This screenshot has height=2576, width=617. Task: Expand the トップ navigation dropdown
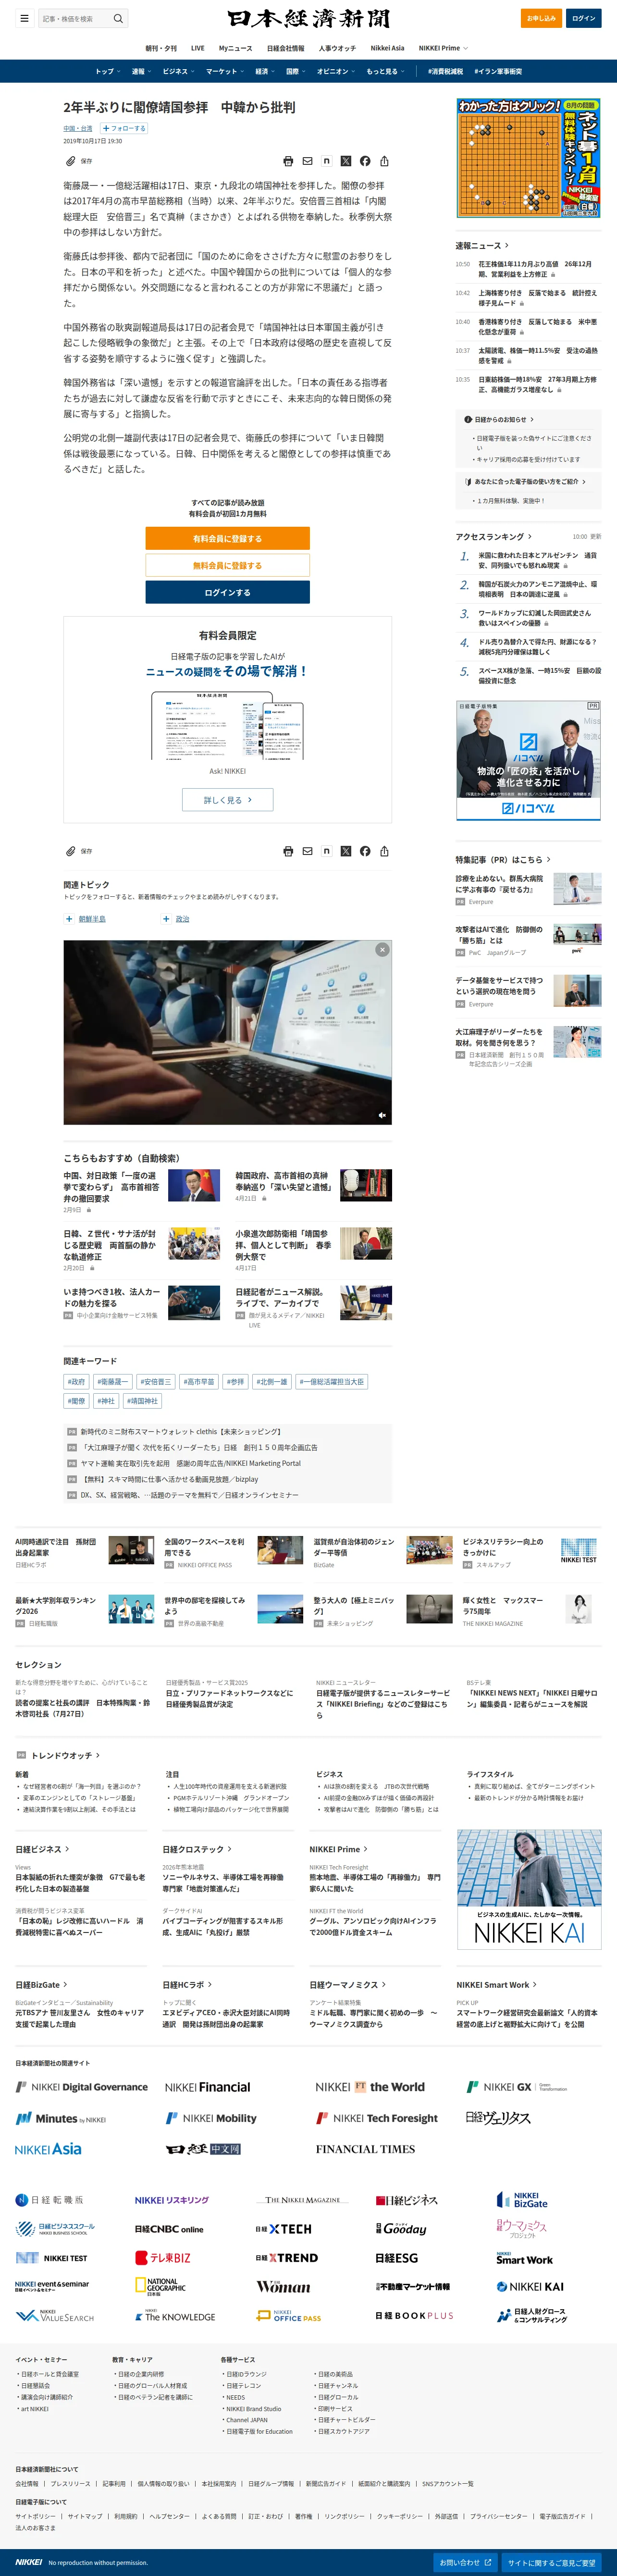click(107, 72)
